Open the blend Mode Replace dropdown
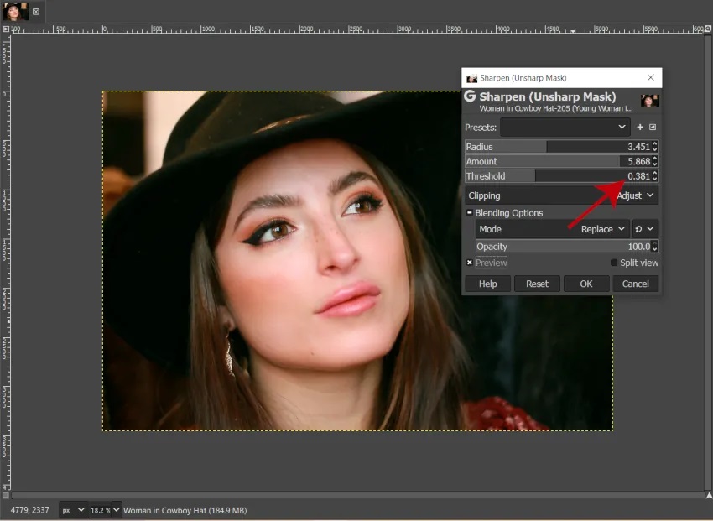Image resolution: width=713 pixels, height=521 pixels. click(x=604, y=229)
